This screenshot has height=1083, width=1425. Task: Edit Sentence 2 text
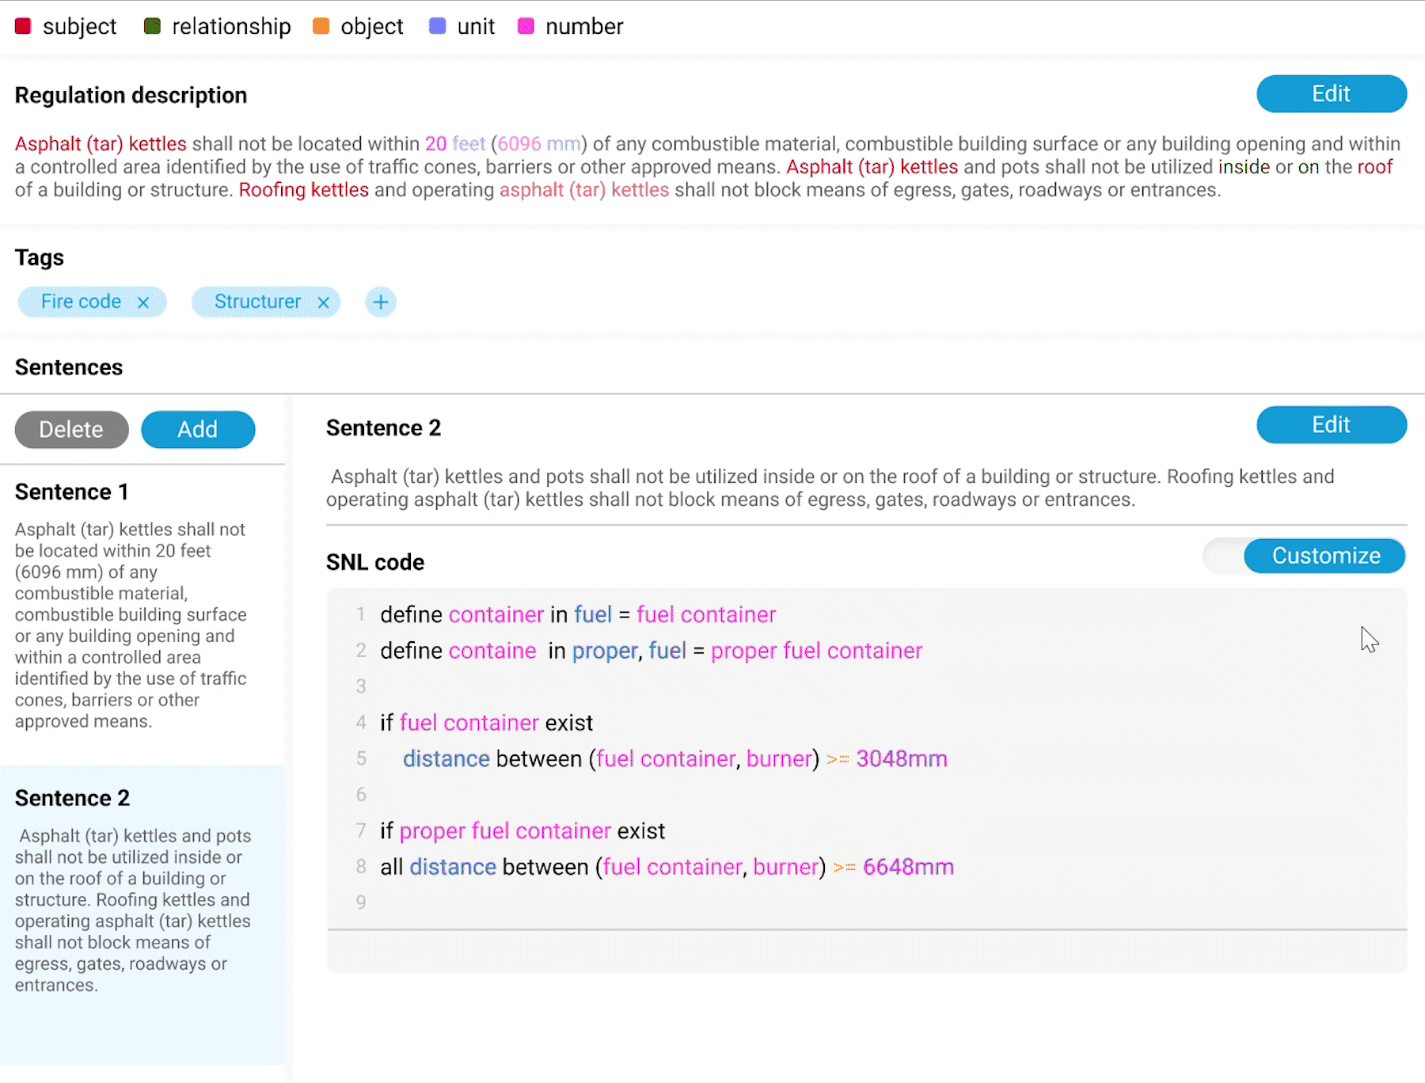click(x=1332, y=424)
